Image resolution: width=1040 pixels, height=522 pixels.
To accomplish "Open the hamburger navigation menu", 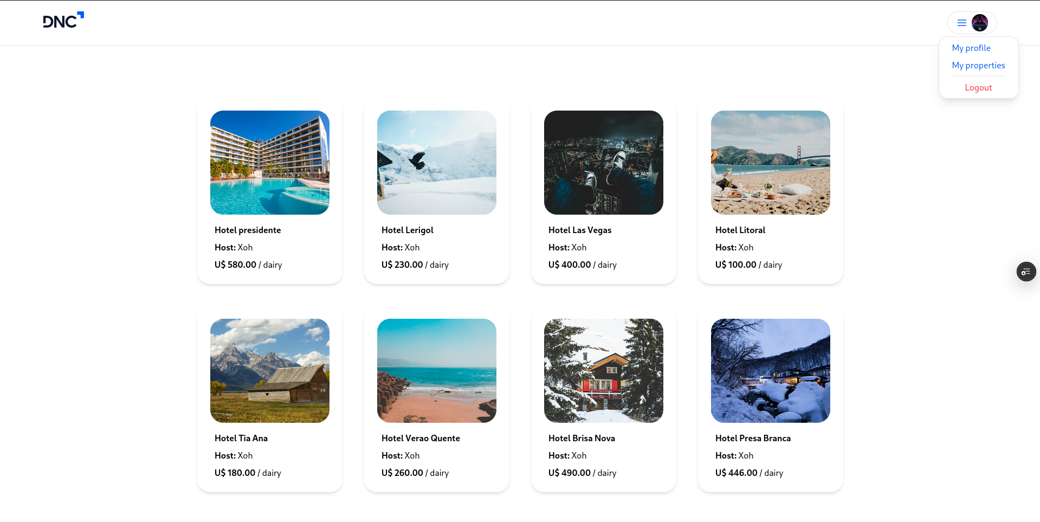I will [961, 23].
